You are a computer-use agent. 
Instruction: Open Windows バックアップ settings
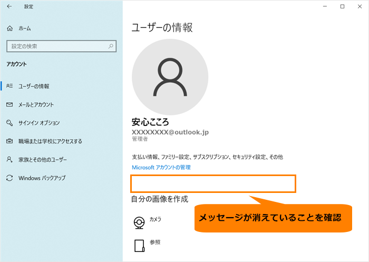tap(42, 178)
